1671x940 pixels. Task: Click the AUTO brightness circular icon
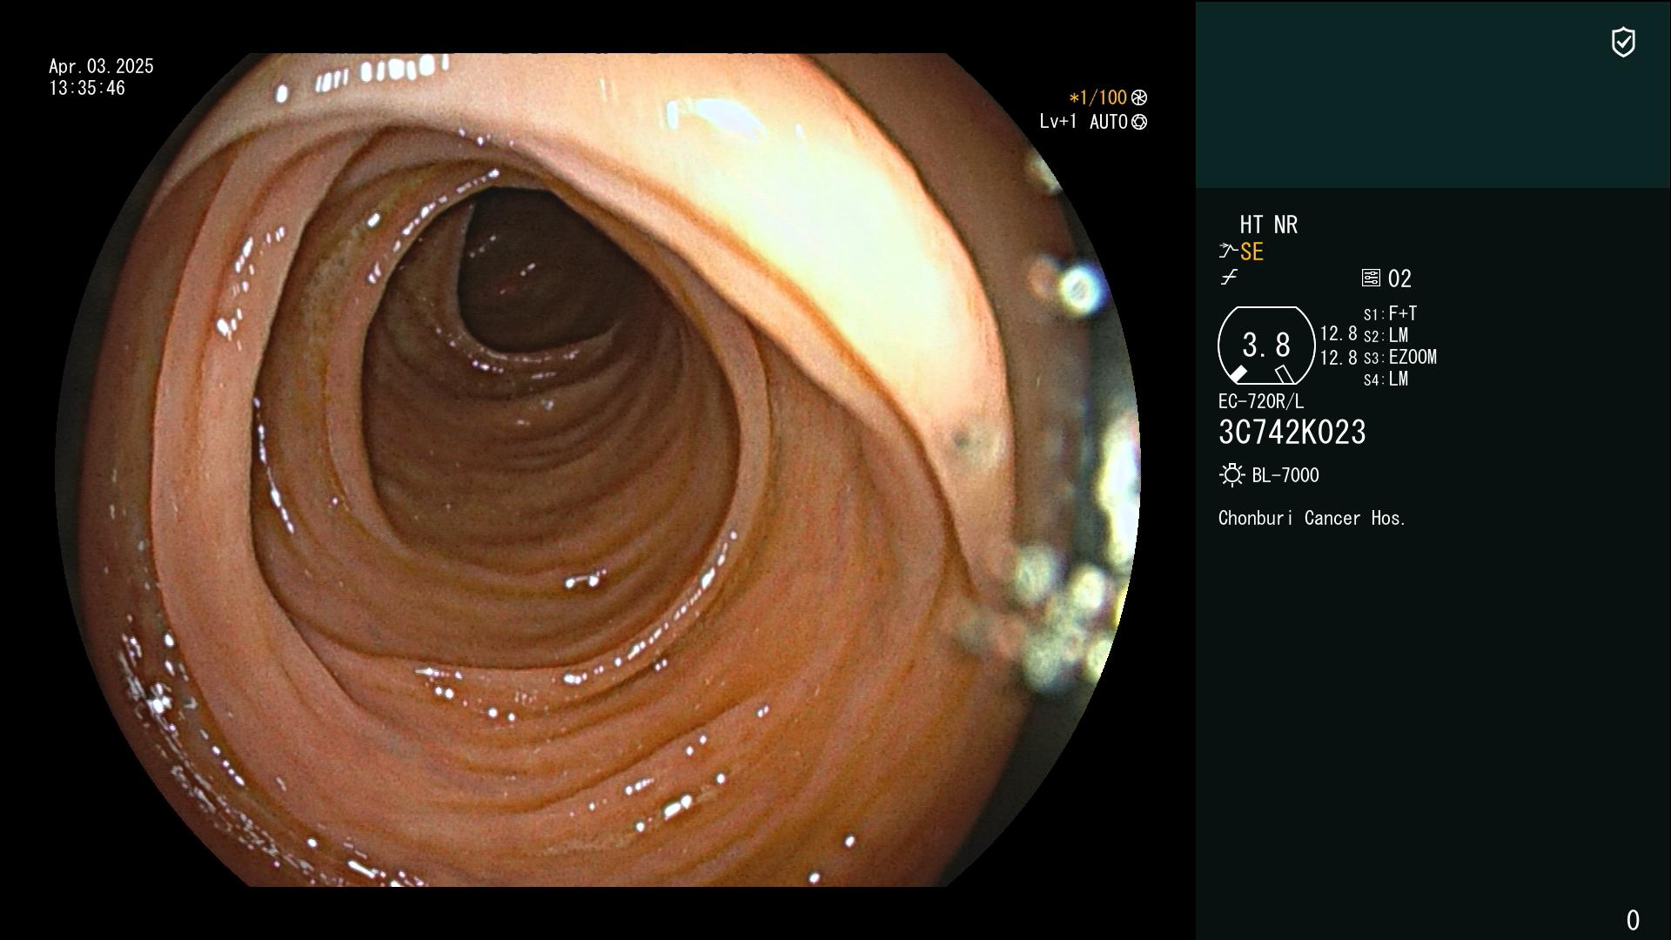[x=1139, y=122]
